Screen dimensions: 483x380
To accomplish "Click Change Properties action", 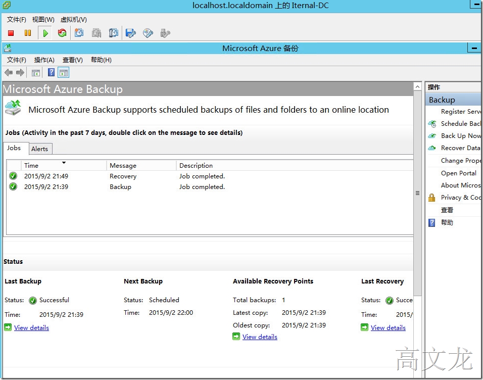I will click(460, 161).
